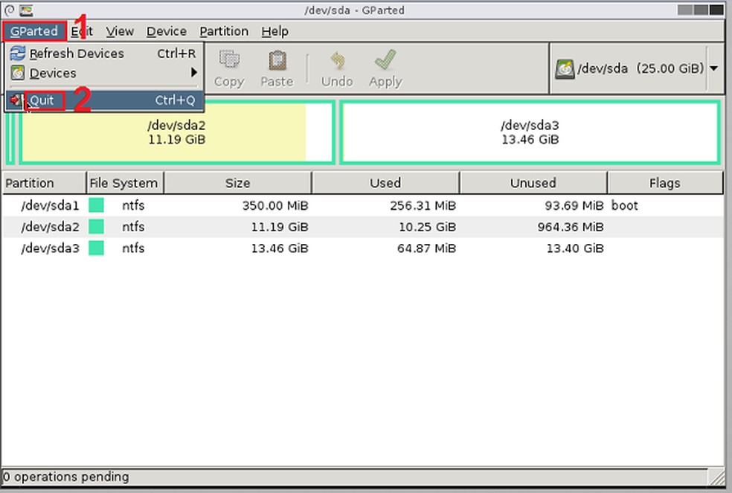Click the resize grip in the status bar
This screenshot has height=493, width=732.
(x=716, y=477)
